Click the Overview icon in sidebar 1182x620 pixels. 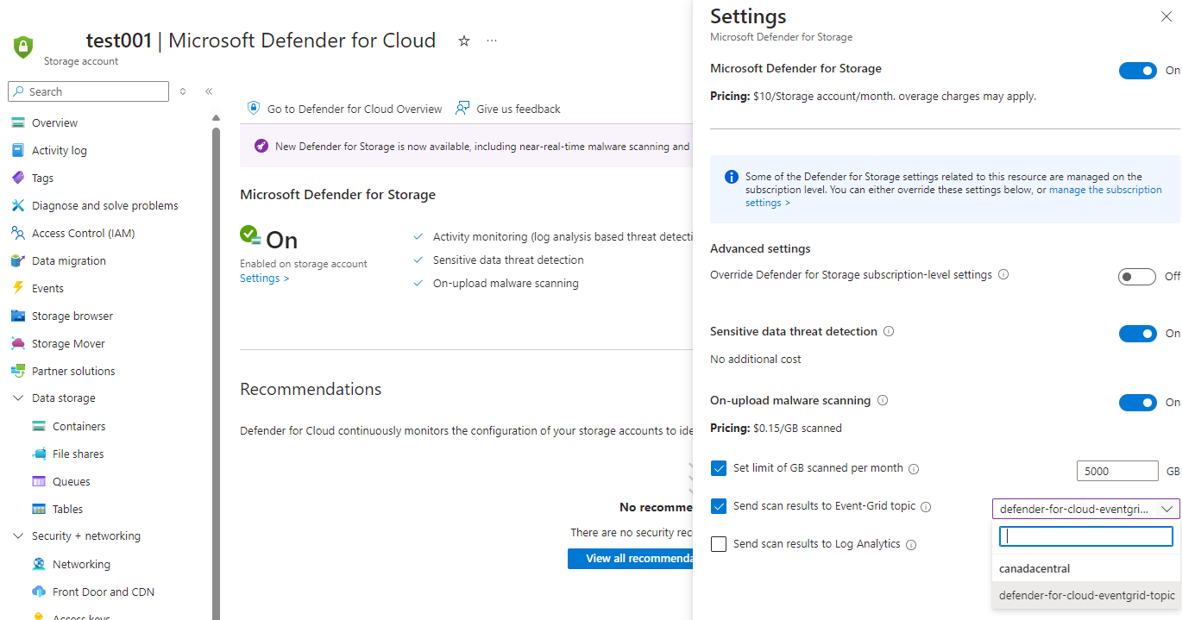coord(18,122)
